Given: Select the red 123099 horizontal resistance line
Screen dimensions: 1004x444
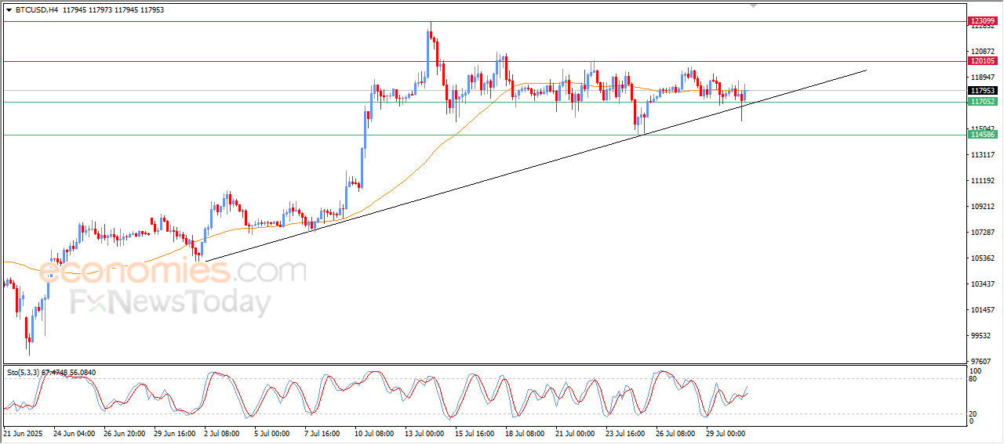Looking at the screenshot, I should point(484,21).
